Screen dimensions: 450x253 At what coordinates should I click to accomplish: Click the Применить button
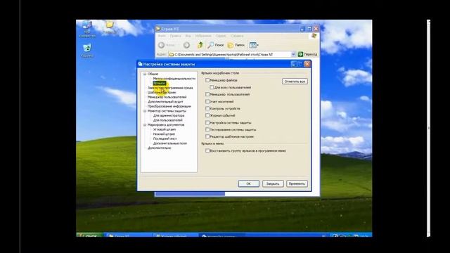click(297, 183)
